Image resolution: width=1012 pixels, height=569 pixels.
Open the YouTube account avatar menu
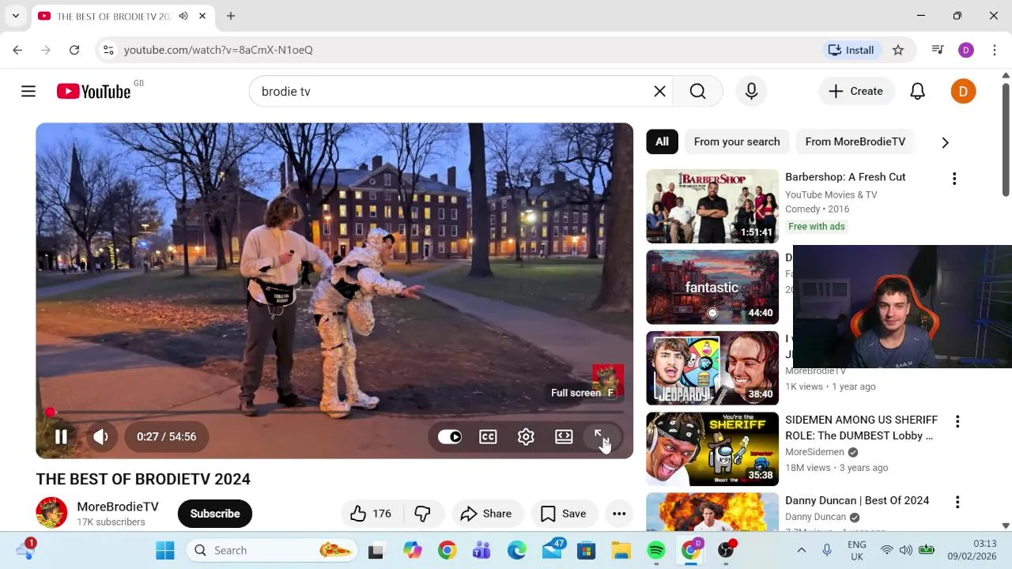coord(963,92)
